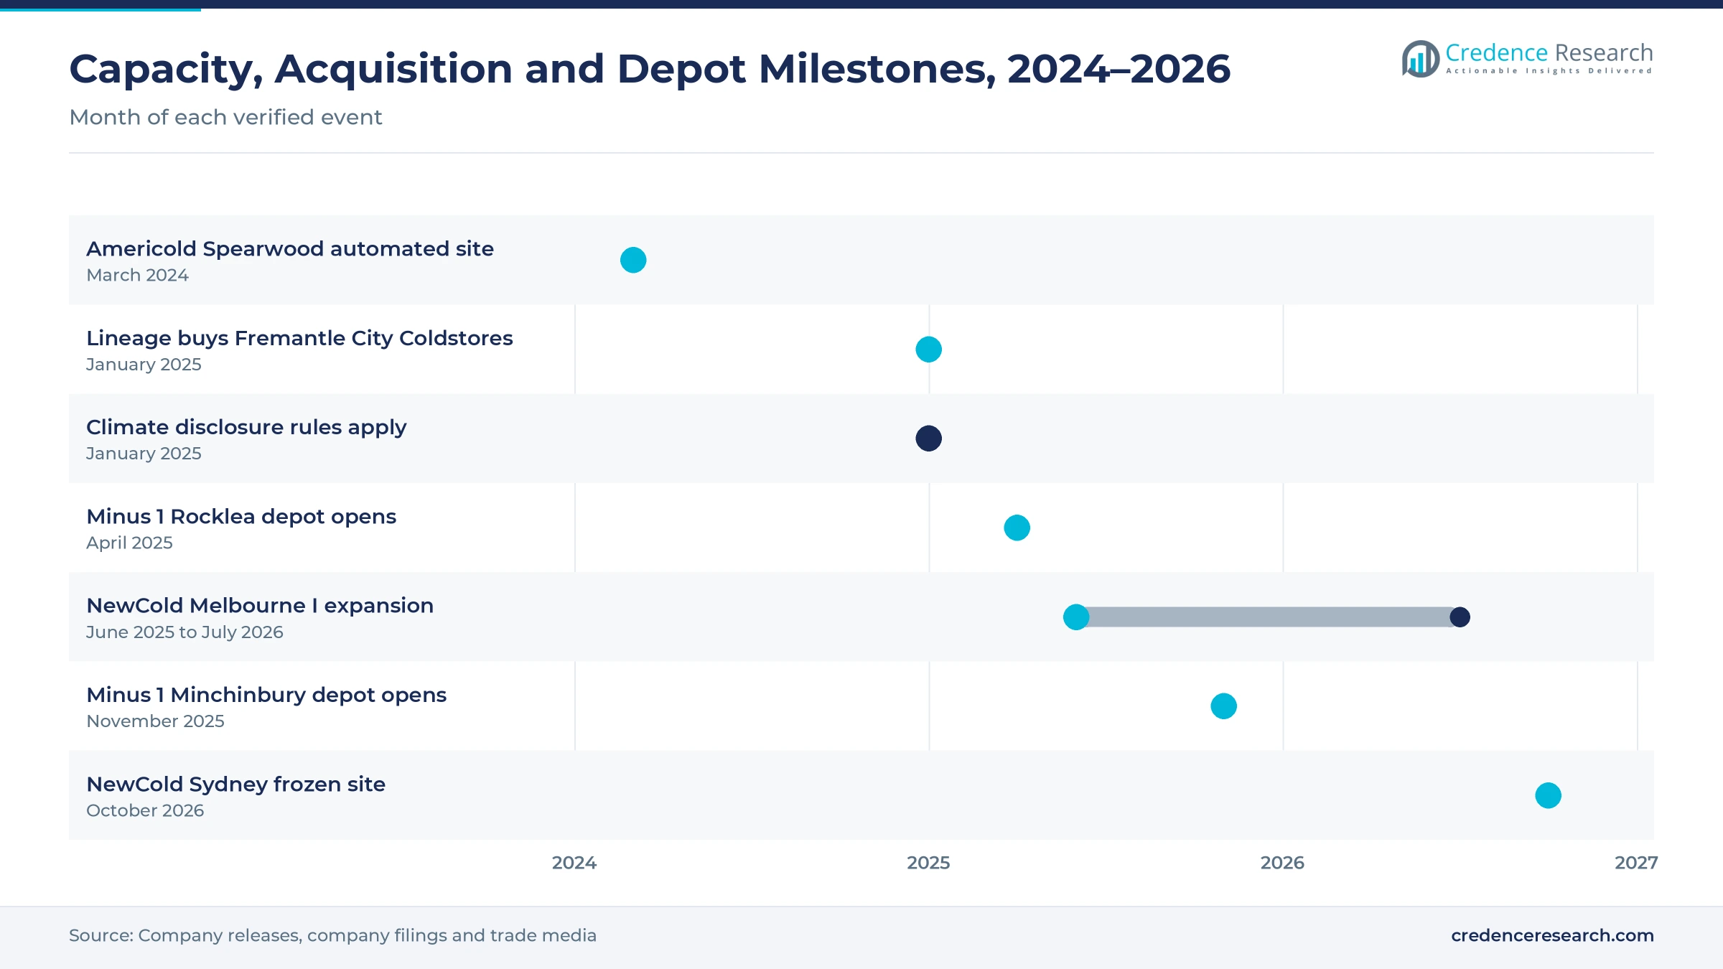Select 'Climate disclosure rules apply' label
1723x969 pixels.
[x=246, y=427]
